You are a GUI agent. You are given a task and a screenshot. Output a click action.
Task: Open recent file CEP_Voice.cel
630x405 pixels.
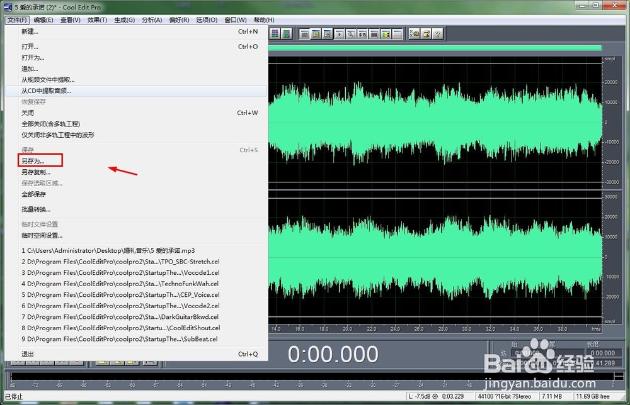137,295
